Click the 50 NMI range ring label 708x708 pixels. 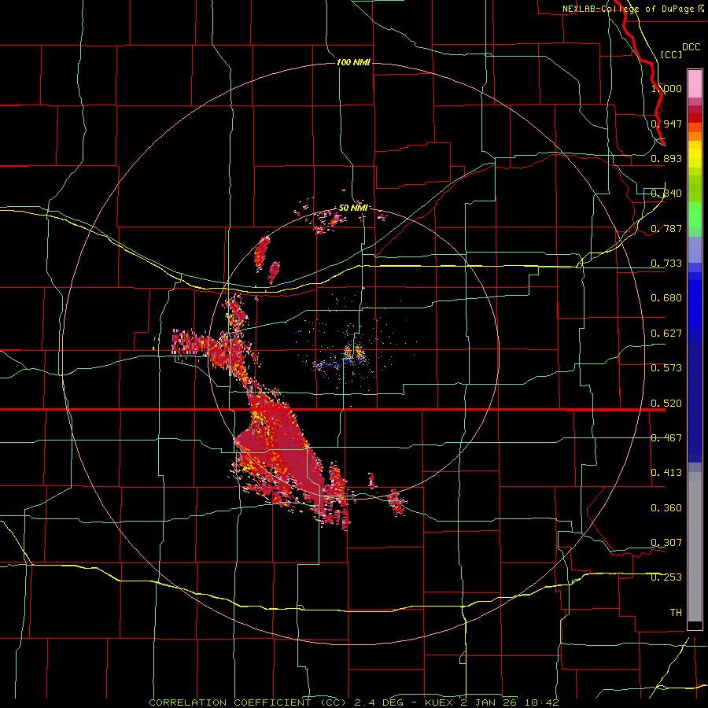[x=353, y=208]
